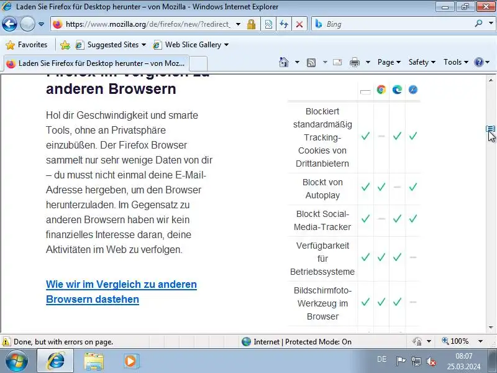Expand the Home button dropdown arrow

[297, 62]
